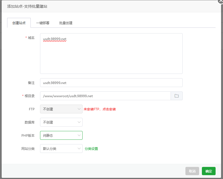
Task: Click the chevron in 网站分类 select
Action: [79, 149]
